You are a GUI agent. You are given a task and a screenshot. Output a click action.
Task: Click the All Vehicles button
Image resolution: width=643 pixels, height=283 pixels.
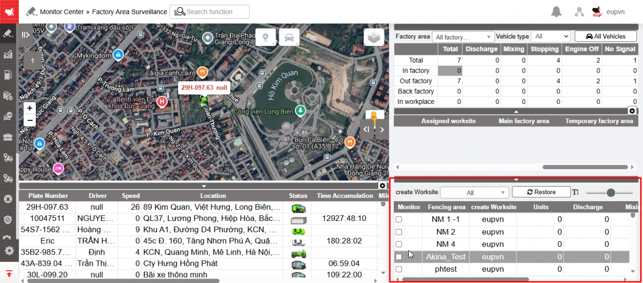click(605, 36)
